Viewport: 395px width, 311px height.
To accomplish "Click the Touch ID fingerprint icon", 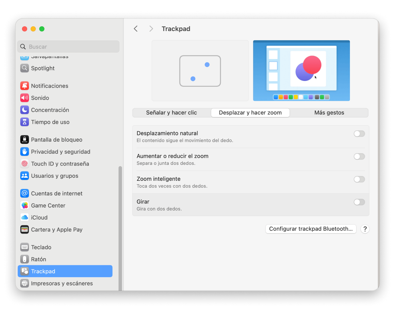I will point(25,164).
